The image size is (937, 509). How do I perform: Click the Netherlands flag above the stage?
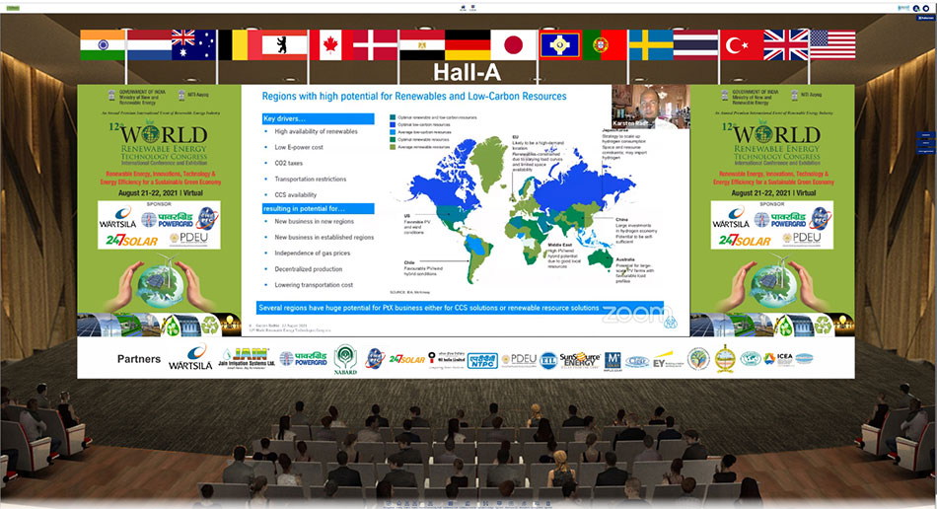click(149, 44)
